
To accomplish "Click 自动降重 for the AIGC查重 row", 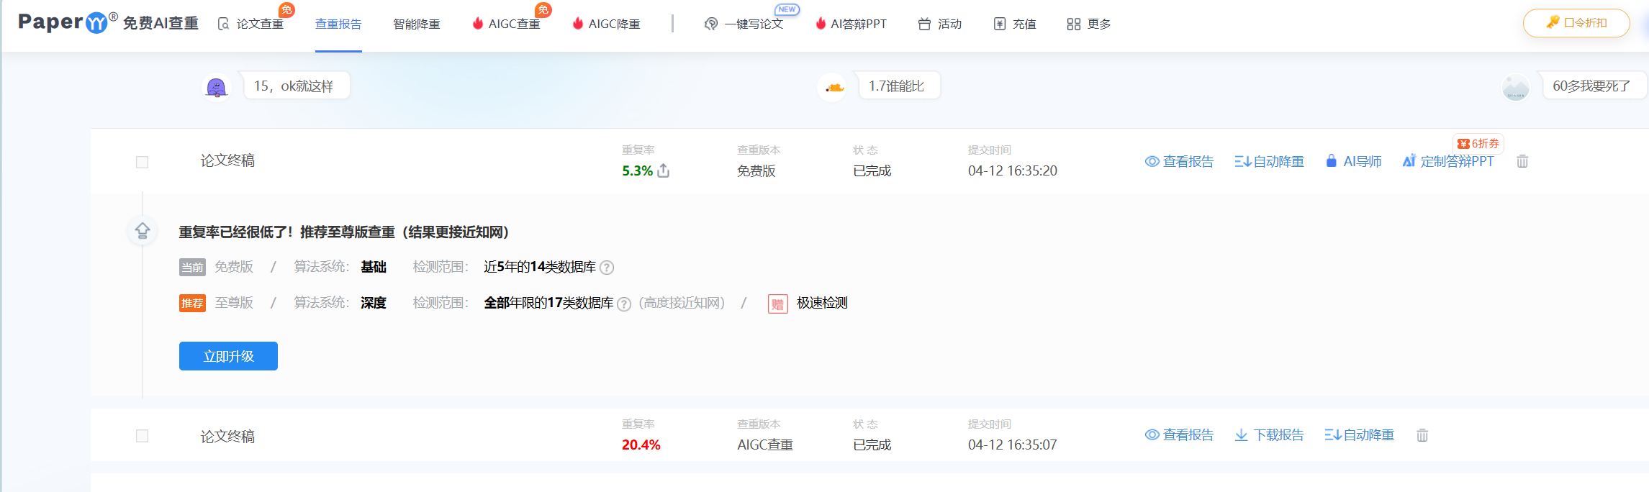I will 1359,435.
